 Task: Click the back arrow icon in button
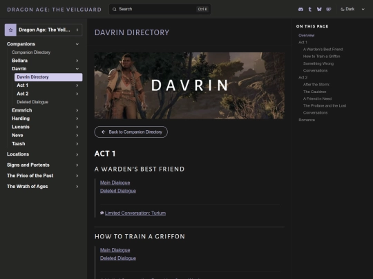[103, 132]
